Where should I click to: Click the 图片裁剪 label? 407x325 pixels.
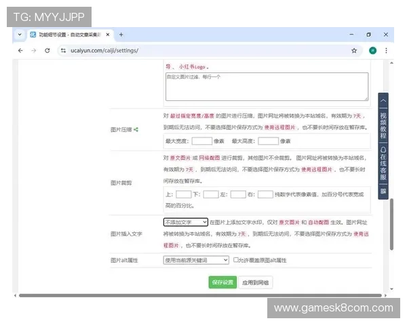coord(121,183)
